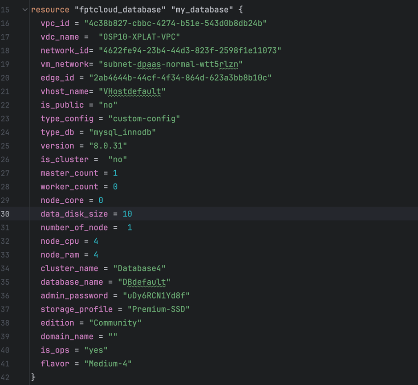Place cursor in the edge_id value

point(180,78)
